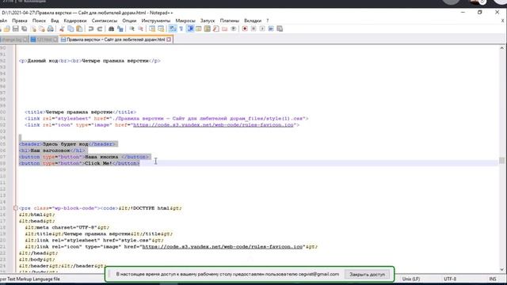Collapse the pre wp-block-code fold marker
This screenshot has height=285, width=507.
click(16, 208)
